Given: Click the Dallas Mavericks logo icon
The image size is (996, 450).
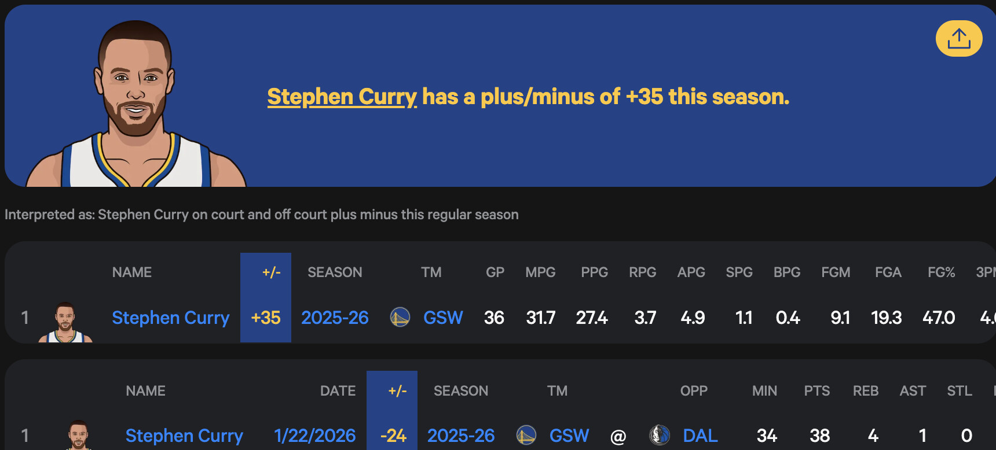Looking at the screenshot, I should coord(660,435).
